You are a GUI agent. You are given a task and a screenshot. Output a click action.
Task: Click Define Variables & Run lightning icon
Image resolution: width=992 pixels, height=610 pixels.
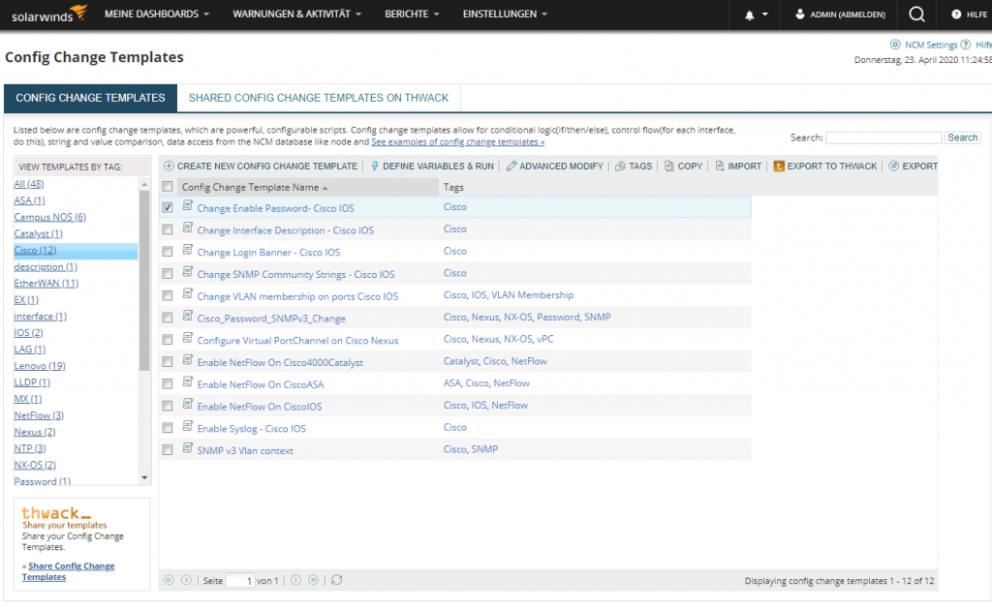(375, 167)
